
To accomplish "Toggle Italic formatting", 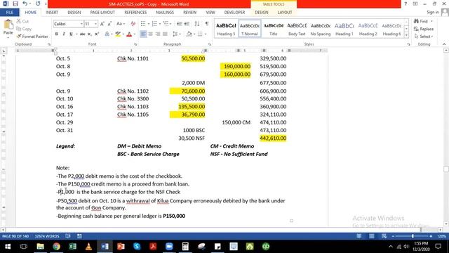I will pyautogui.click(x=64, y=34).
